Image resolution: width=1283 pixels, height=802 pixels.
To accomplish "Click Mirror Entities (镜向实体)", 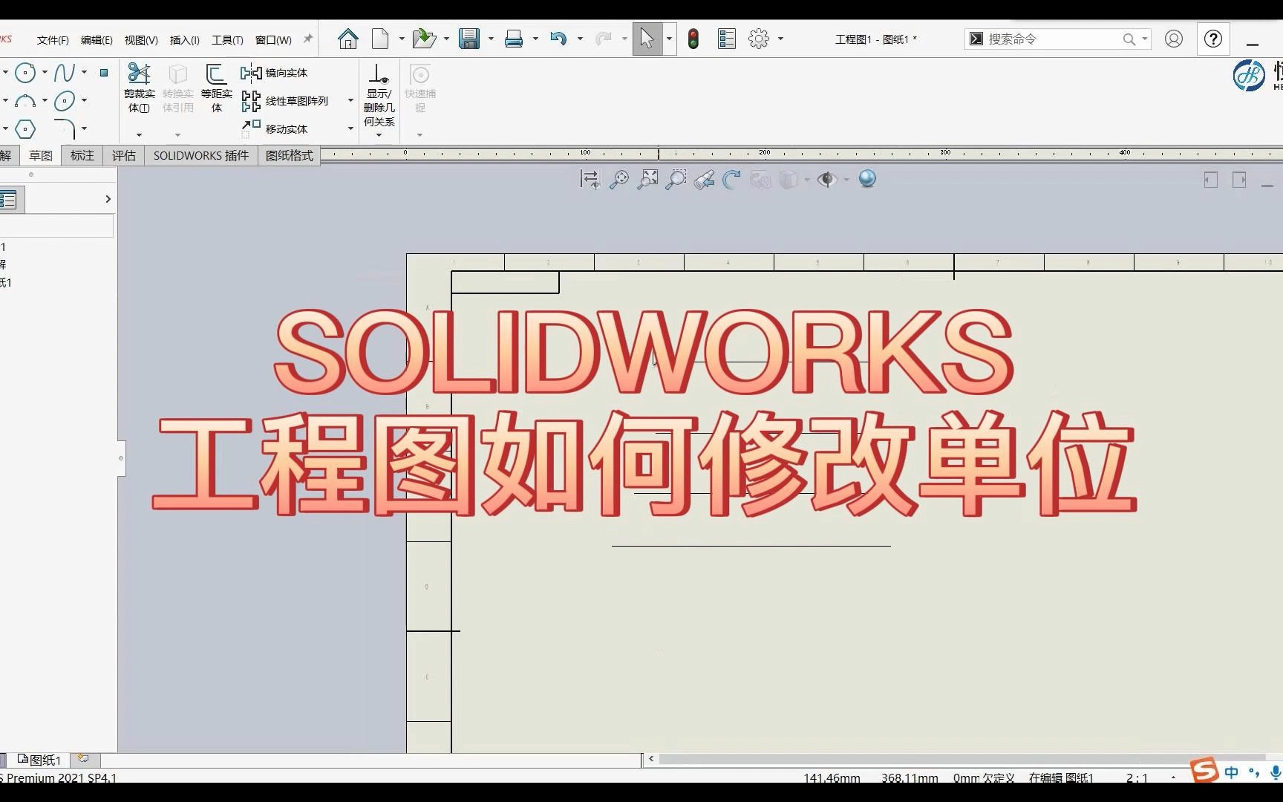I will (274, 73).
